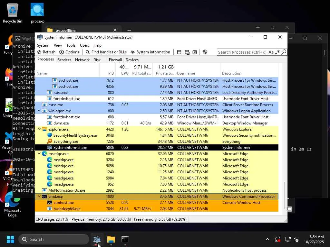The image size is (330, 247).
Task: Switch to the Firewall tab
Action: click(x=115, y=59)
